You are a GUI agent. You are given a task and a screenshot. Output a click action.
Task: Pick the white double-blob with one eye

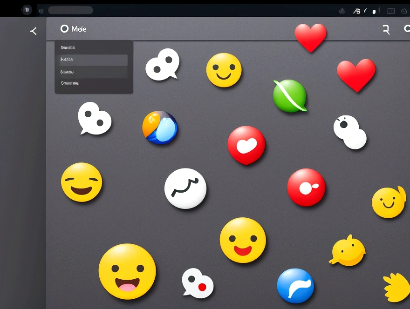(350, 132)
